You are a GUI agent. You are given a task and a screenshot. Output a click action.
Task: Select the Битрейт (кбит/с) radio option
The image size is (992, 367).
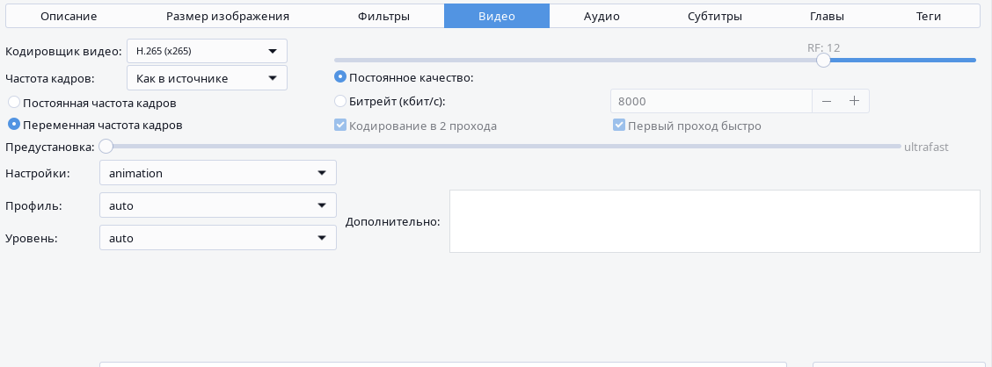click(340, 101)
